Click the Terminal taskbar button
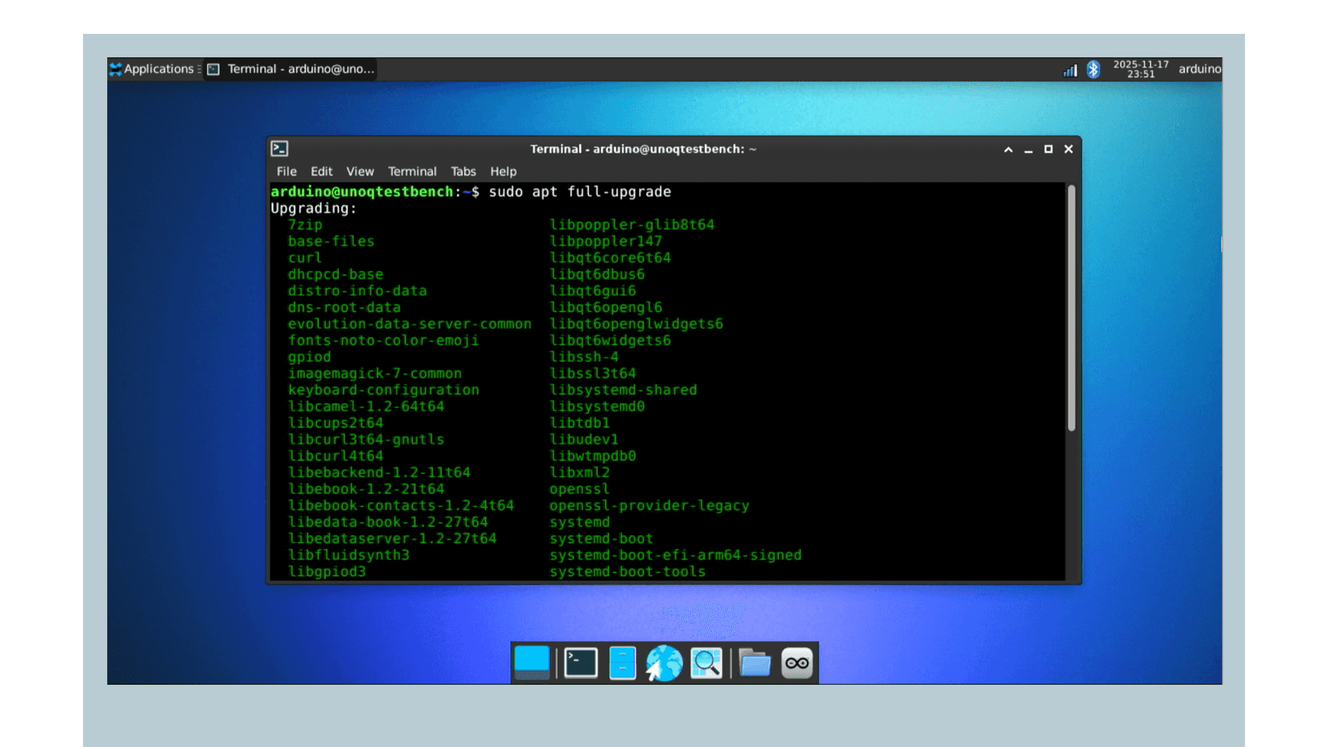The image size is (1328, 747). [290, 69]
